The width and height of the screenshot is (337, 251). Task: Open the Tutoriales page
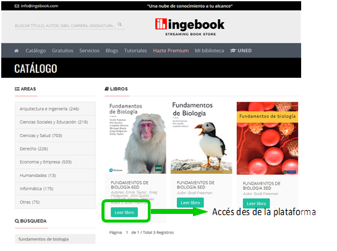pos(135,51)
